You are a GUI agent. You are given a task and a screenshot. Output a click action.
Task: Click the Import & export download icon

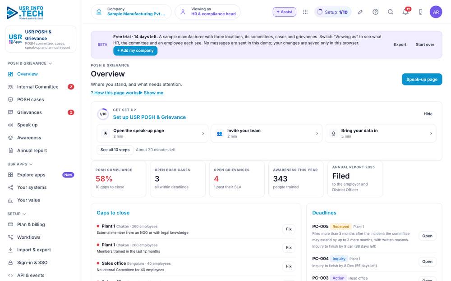click(x=10, y=250)
